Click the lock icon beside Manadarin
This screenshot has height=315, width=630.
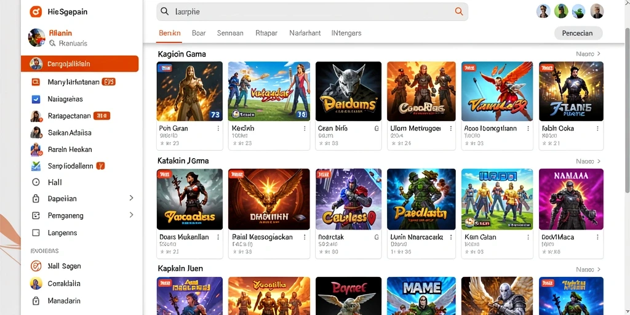click(x=36, y=300)
